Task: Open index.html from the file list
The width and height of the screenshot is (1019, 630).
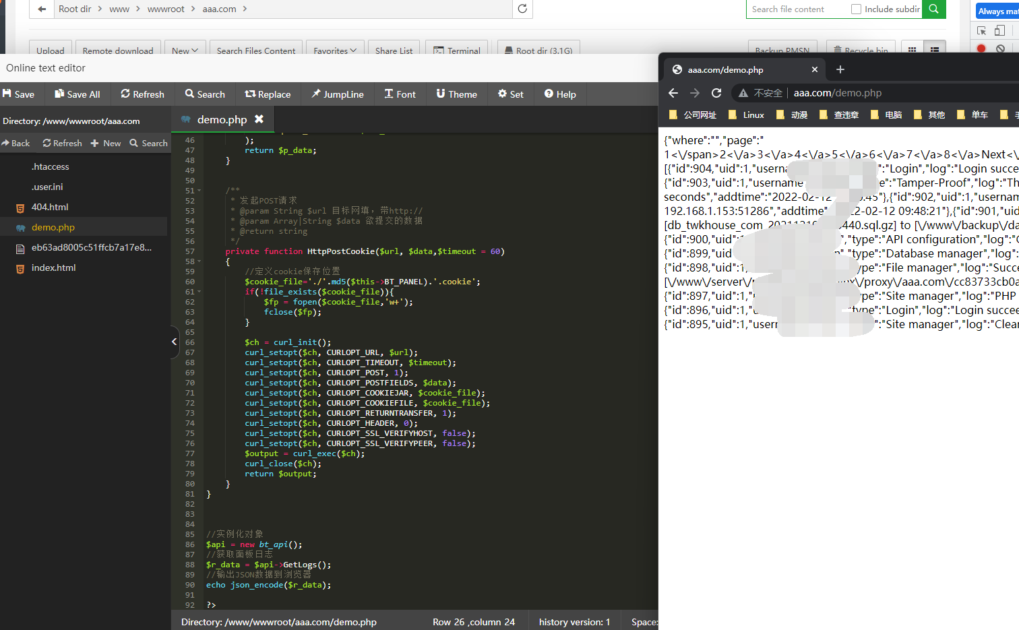Action: tap(53, 267)
